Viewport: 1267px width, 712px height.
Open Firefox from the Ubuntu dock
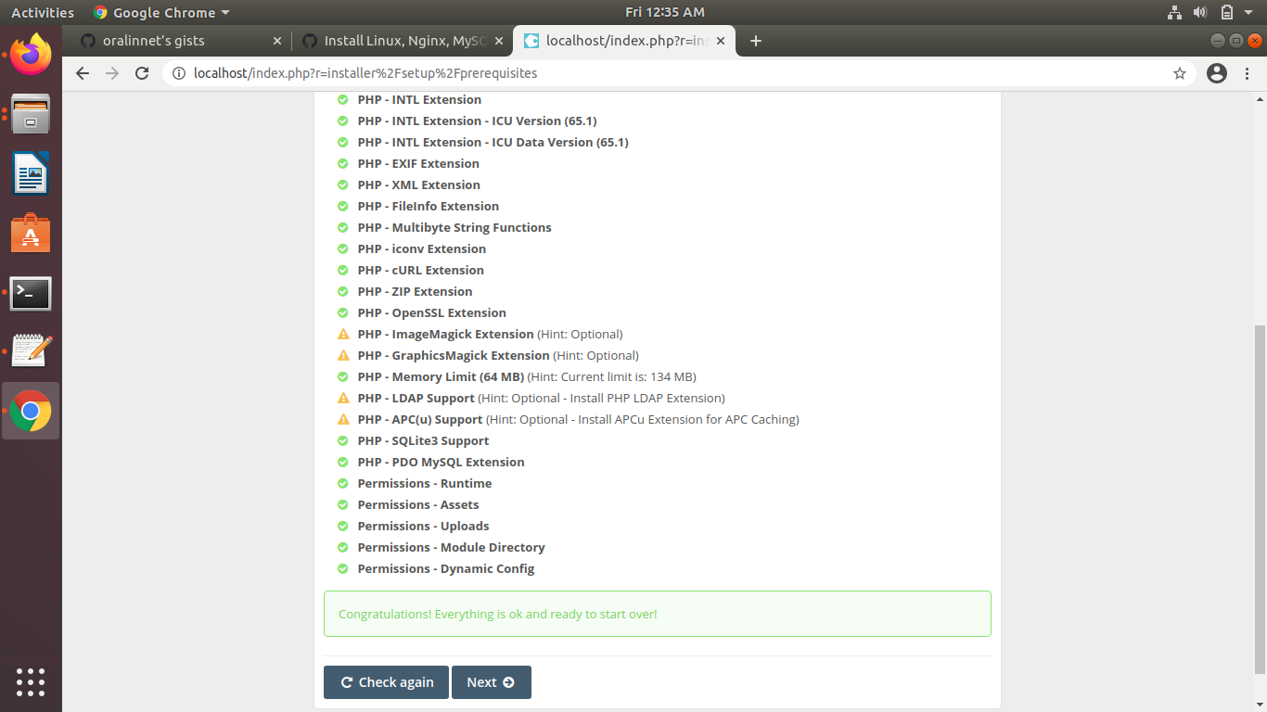click(x=31, y=55)
